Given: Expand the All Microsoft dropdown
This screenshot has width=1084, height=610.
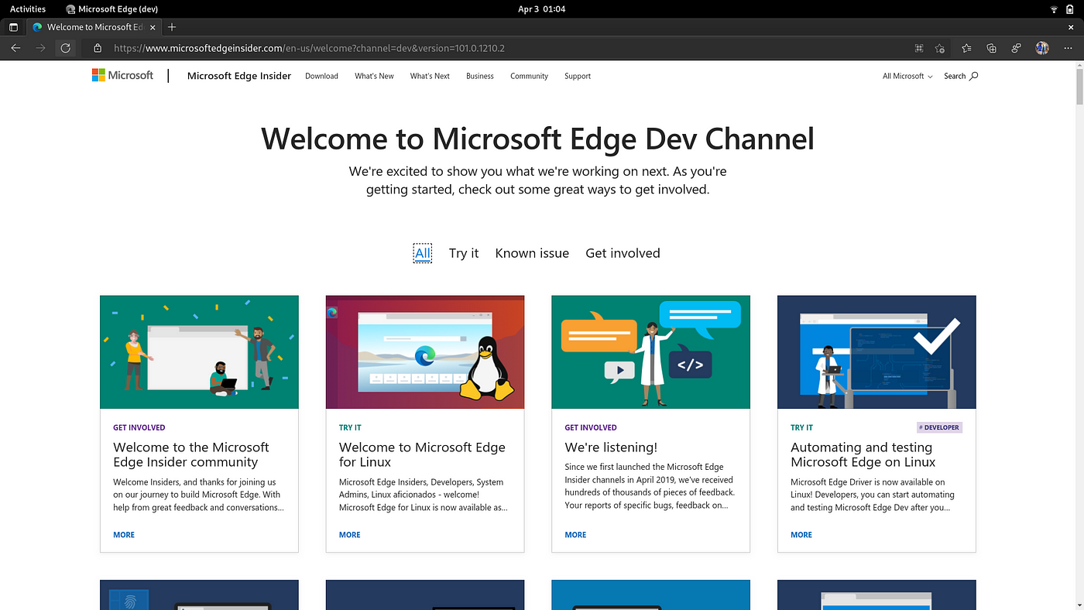Looking at the screenshot, I should tap(907, 76).
